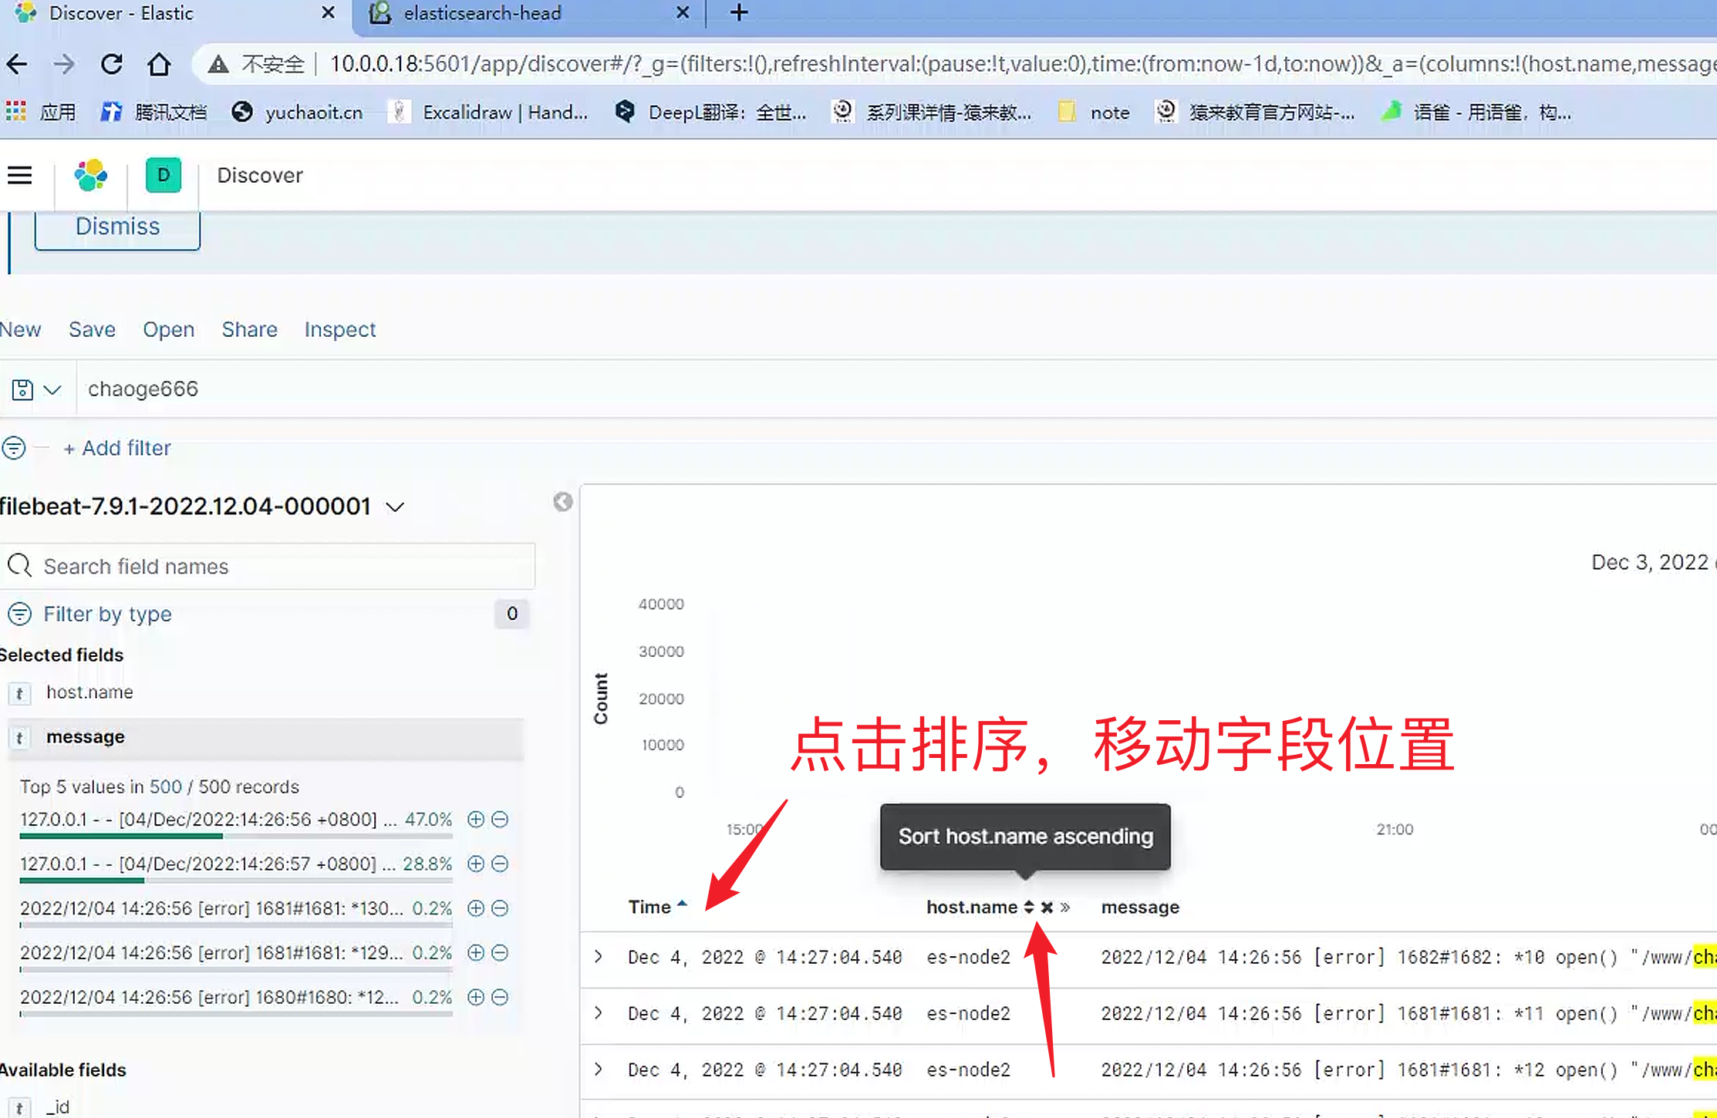Click the green D space avatar
The image size is (1717, 1118).
(163, 176)
